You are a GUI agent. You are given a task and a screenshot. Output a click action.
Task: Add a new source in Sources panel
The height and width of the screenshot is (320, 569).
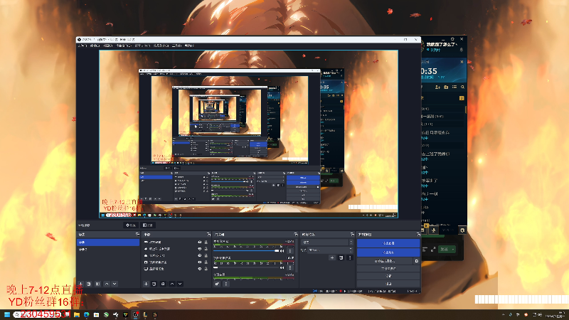(x=146, y=284)
